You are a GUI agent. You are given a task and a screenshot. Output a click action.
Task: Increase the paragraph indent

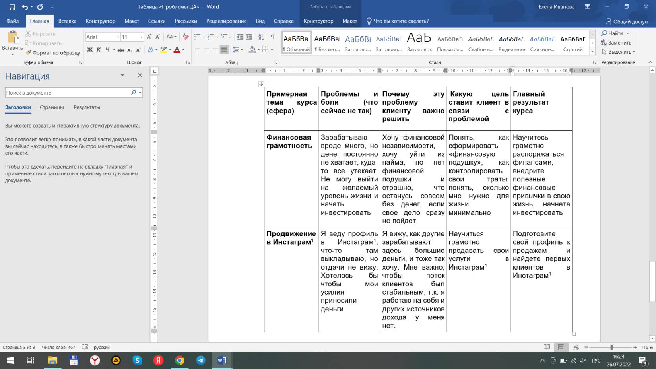(249, 37)
